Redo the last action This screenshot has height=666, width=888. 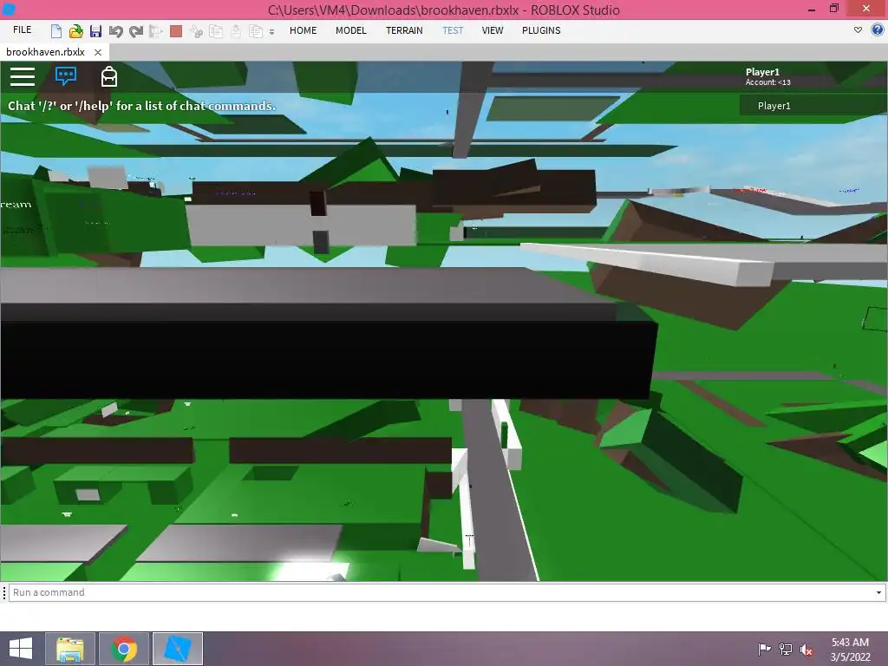[x=136, y=30]
